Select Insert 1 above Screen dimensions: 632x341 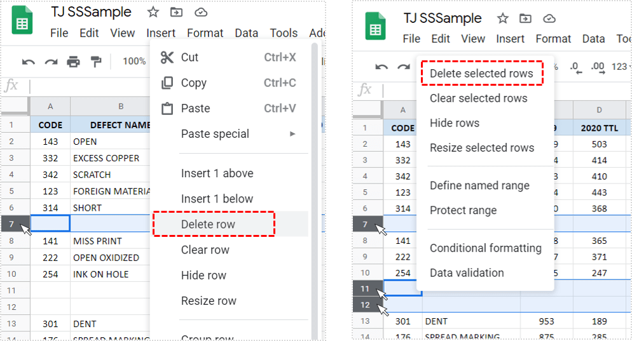[217, 173]
